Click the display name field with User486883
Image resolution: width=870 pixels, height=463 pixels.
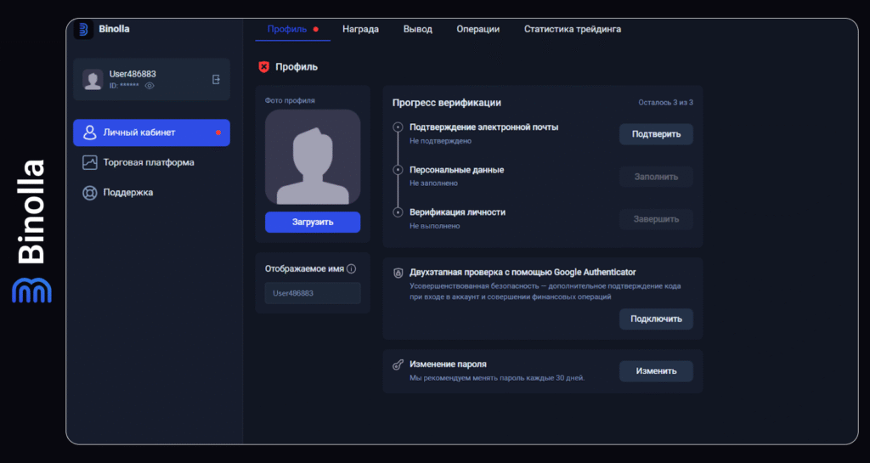pyautogui.click(x=313, y=293)
